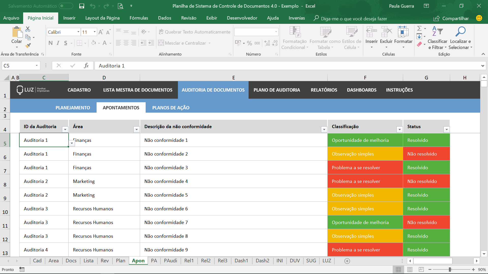
Task: Switch to Normal view icon in status bar
Action: (398, 269)
